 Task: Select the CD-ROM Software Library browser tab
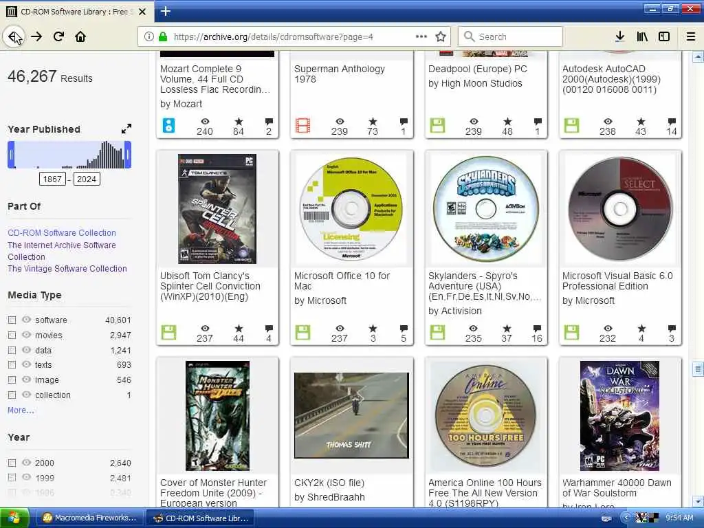(76, 12)
